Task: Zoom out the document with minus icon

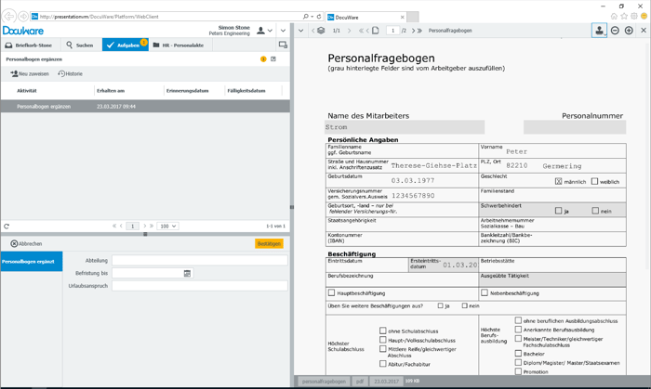Action: (615, 31)
